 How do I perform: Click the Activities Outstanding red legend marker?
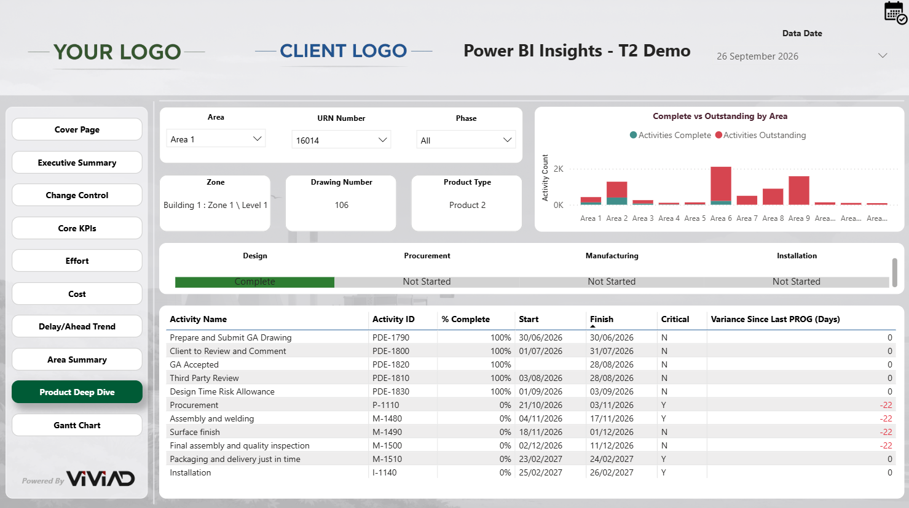point(718,136)
